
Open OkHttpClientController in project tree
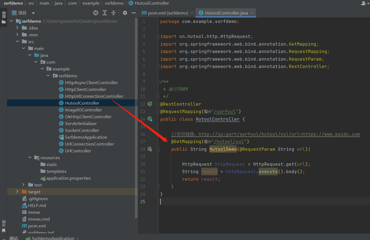point(88,117)
